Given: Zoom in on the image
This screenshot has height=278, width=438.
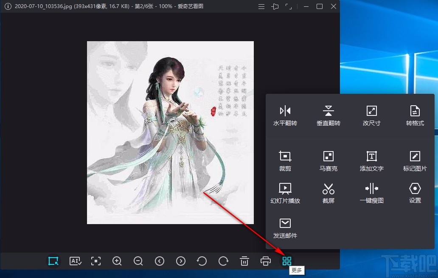Looking at the screenshot, I should pos(117,261).
